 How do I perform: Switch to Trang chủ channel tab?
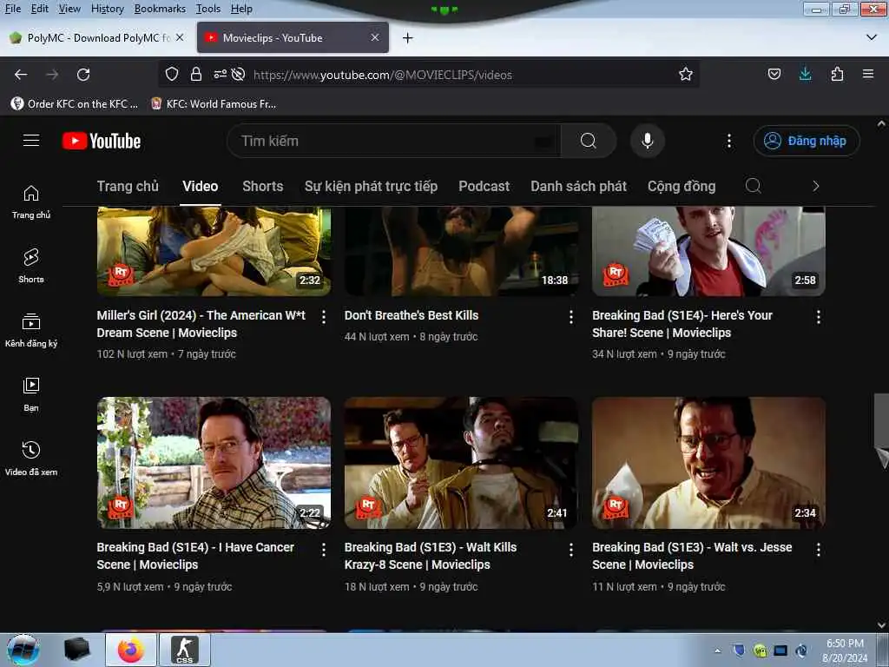click(128, 186)
